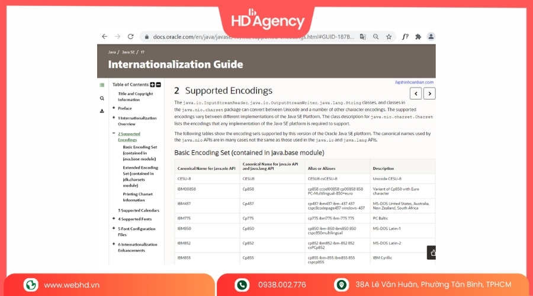533x296 pixels.
Task: Go to next page with right chevron button
Action: point(429,94)
